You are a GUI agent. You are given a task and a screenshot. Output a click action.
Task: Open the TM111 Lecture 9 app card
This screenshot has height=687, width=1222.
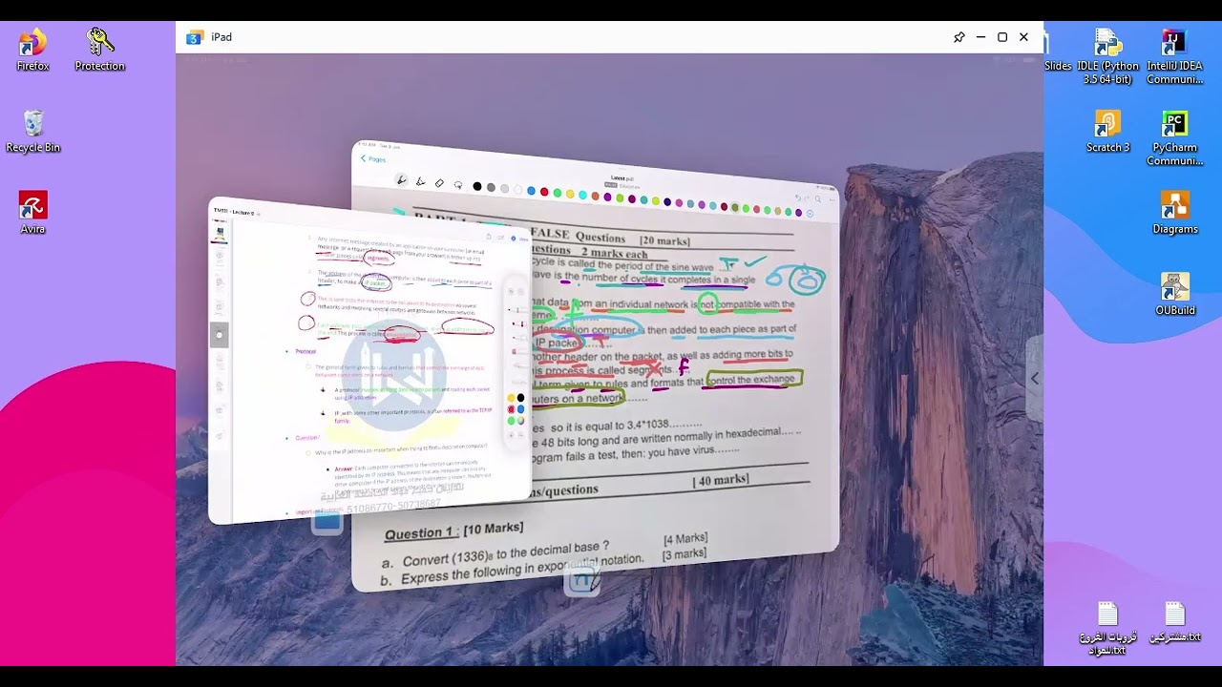pyautogui.click(x=369, y=362)
